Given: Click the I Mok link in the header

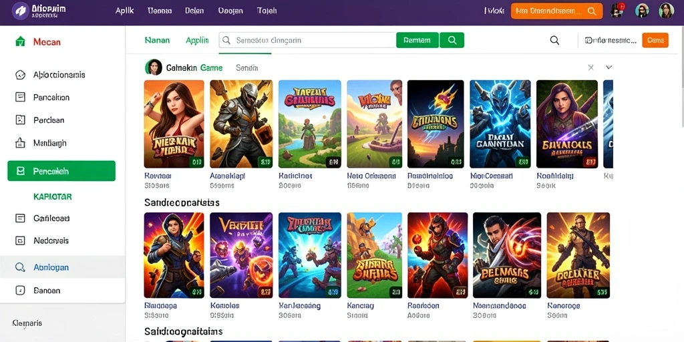Looking at the screenshot, I should (x=494, y=11).
